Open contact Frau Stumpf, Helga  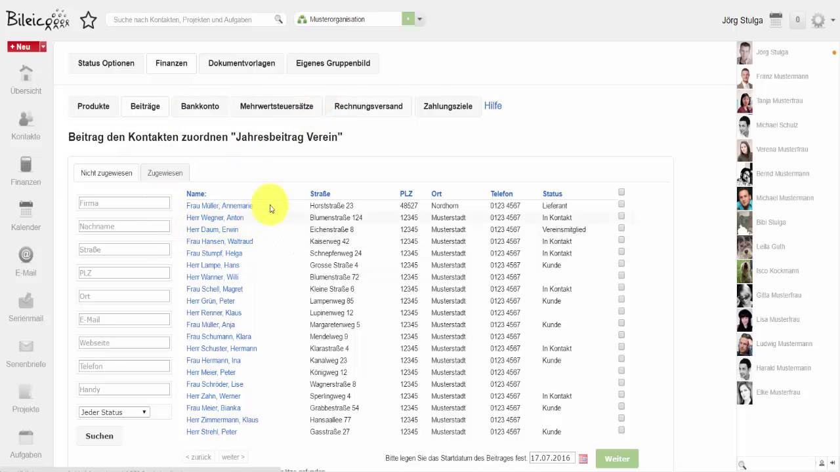point(215,253)
